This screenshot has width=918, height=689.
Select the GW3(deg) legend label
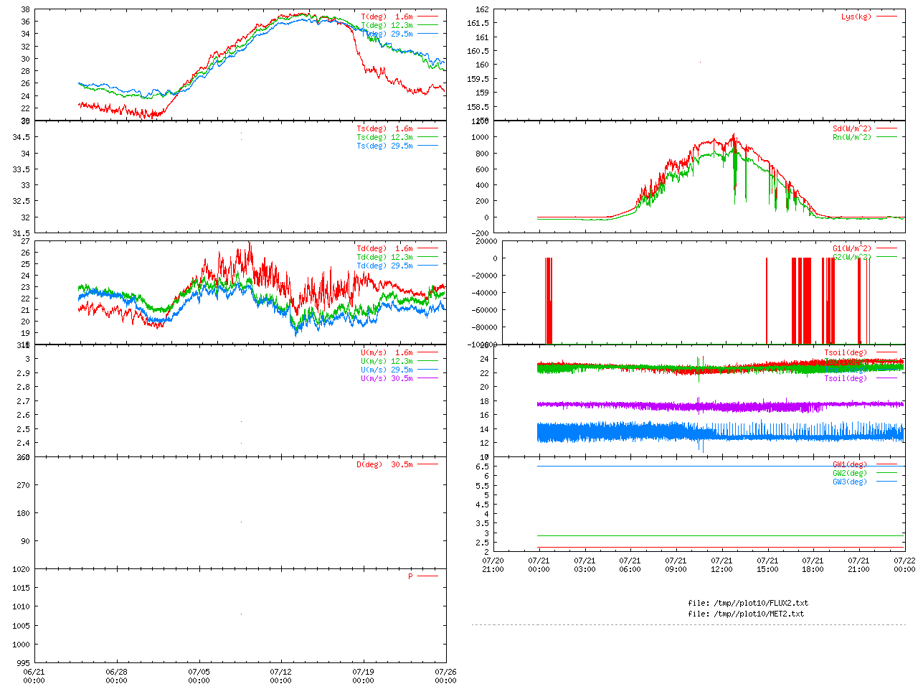[849, 482]
